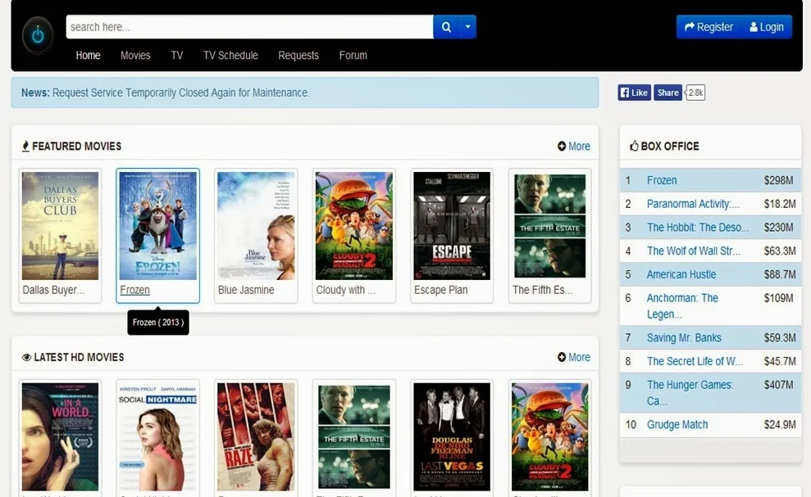This screenshot has width=811, height=497.
Task: Open the search options dropdown arrow
Action: click(467, 27)
